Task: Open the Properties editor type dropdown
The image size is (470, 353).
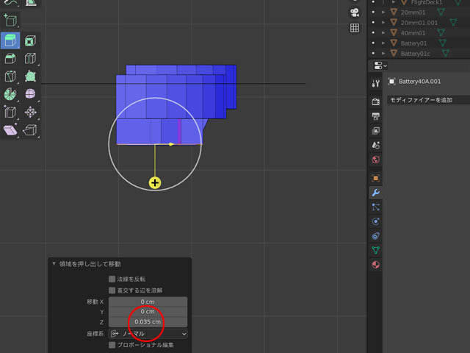Action: coord(380,65)
